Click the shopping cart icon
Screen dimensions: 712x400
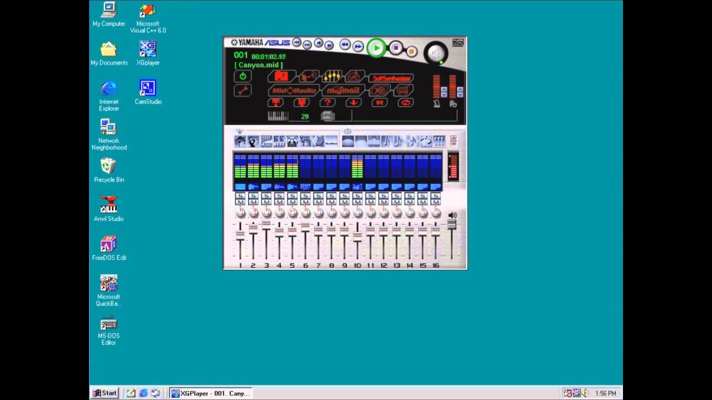pyautogui.click(x=403, y=90)
